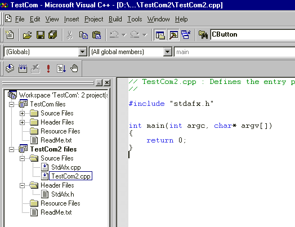Select TestCom2.cpp in the file tree
The height and width of the screenshot is (227, 295).
click(71, 176)
